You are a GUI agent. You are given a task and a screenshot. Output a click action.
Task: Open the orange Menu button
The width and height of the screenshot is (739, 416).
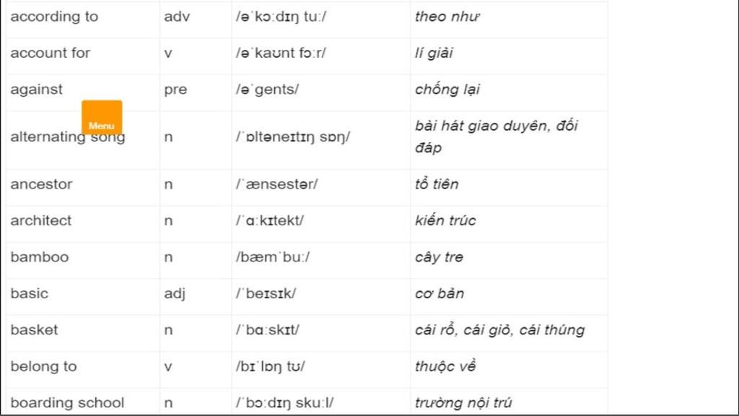pyautogui.click(x=102, y=118)
